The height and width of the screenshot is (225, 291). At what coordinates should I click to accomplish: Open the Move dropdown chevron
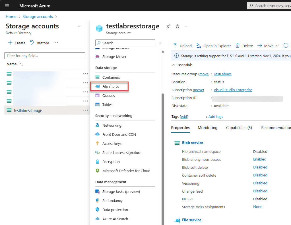277,45
